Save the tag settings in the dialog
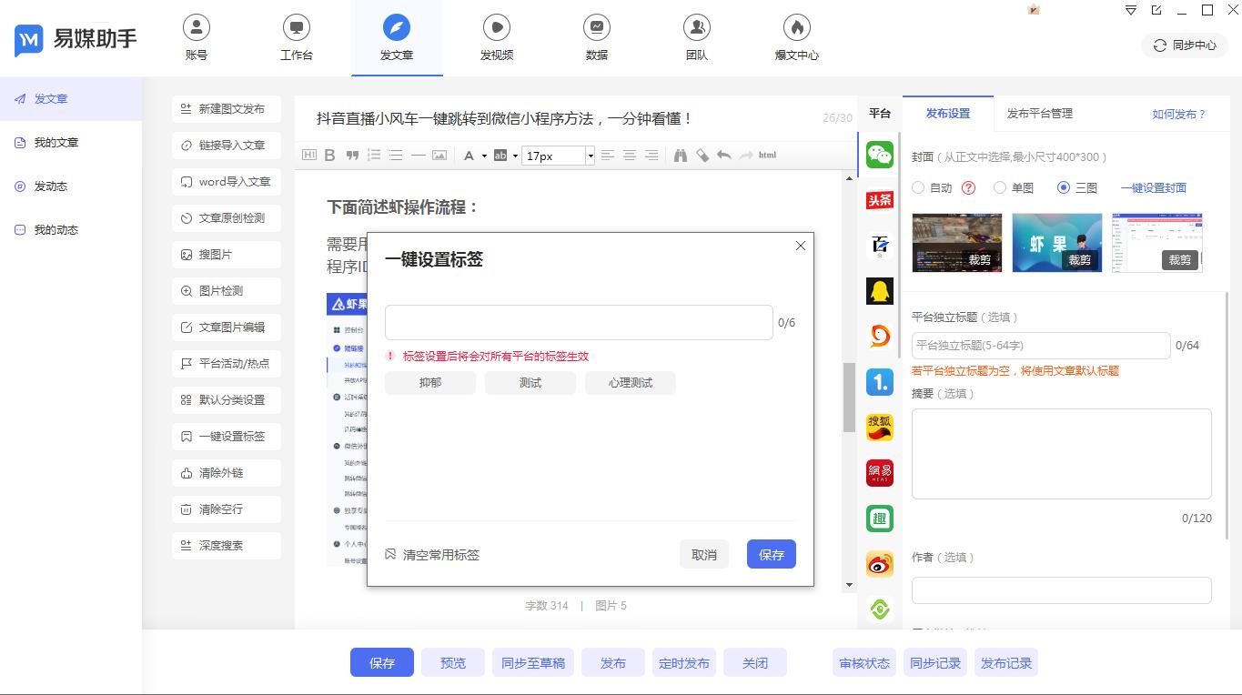The height and width of the screenshot is (695, 1242). (x=771, y=553)
